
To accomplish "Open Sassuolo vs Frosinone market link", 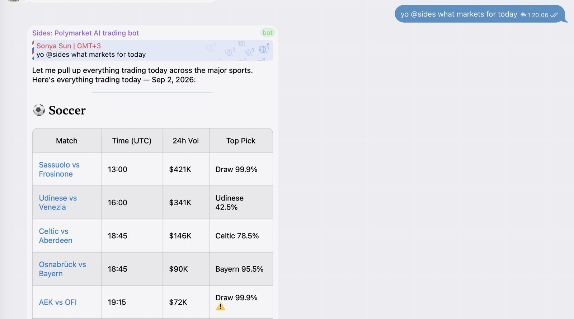I will [x=59, y=169].
